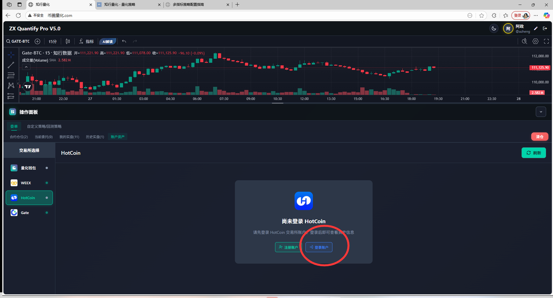Open the GATE-BTC symbol search
This screenshot has width=553, height=298.
[18, 41]
